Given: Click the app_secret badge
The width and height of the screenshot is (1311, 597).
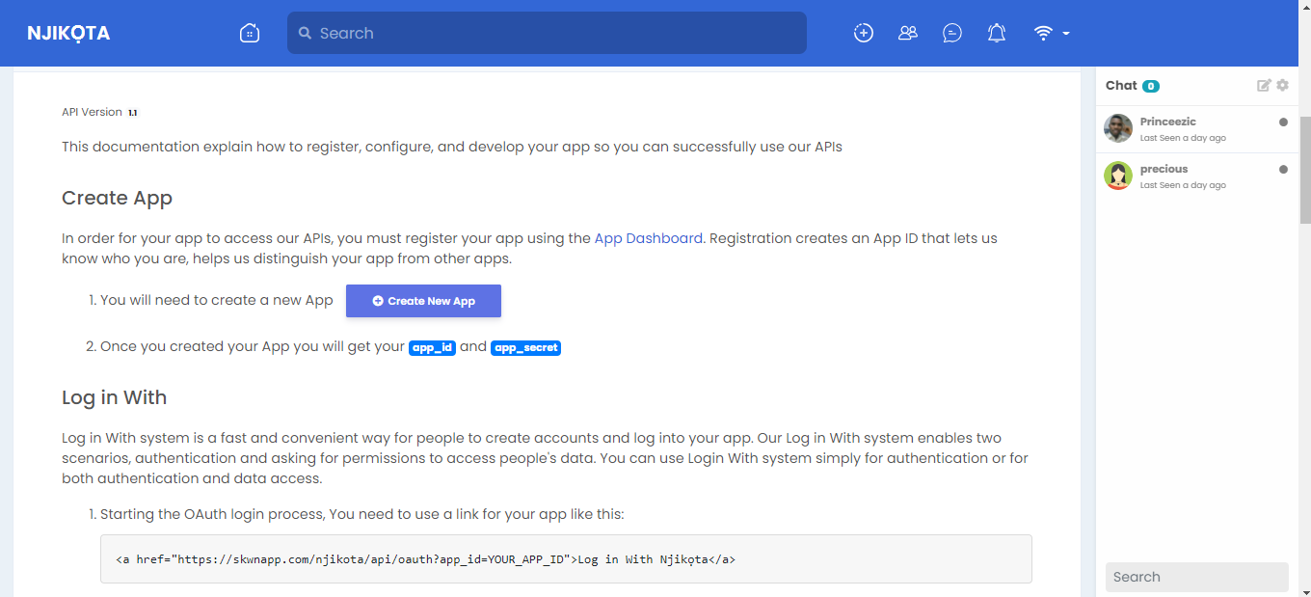Looking at the screenshot, I should tap(525, 347).
